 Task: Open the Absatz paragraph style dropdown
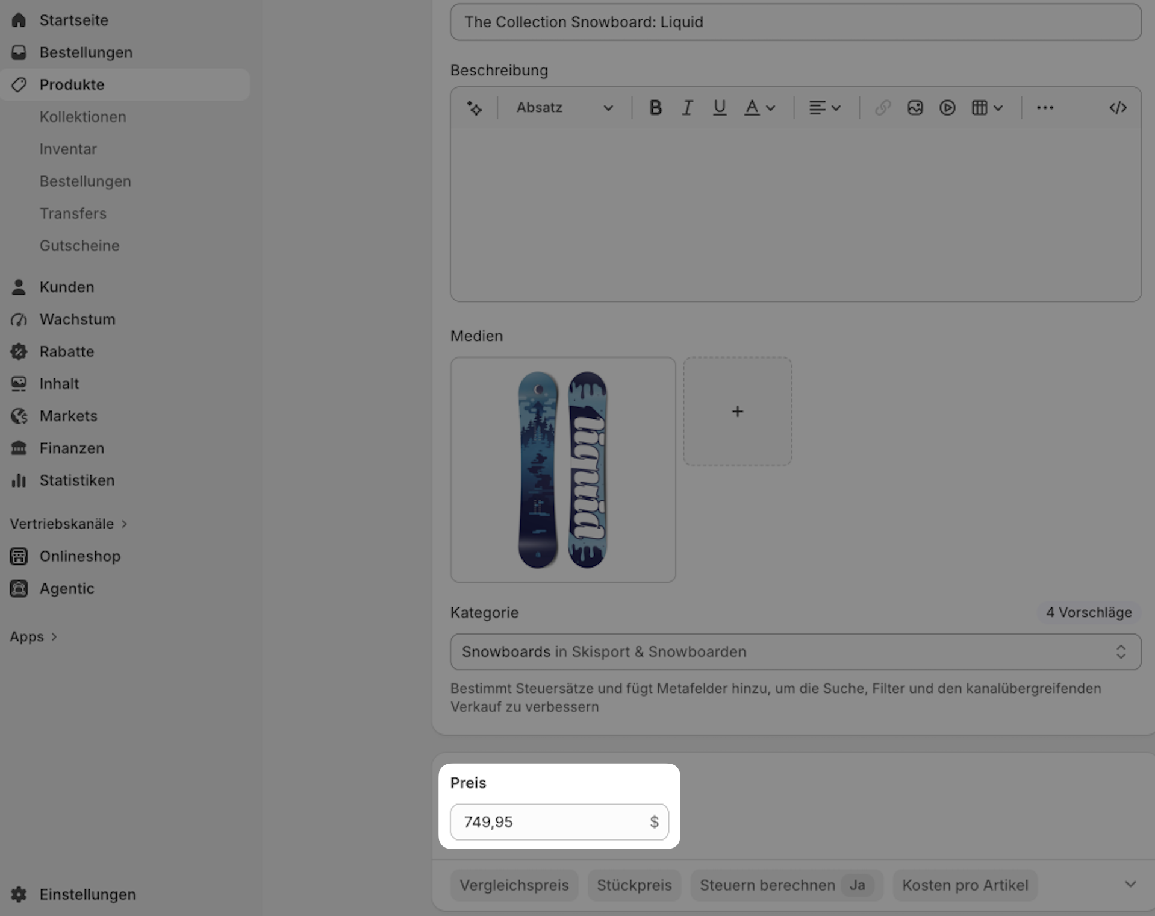point(564,108)
